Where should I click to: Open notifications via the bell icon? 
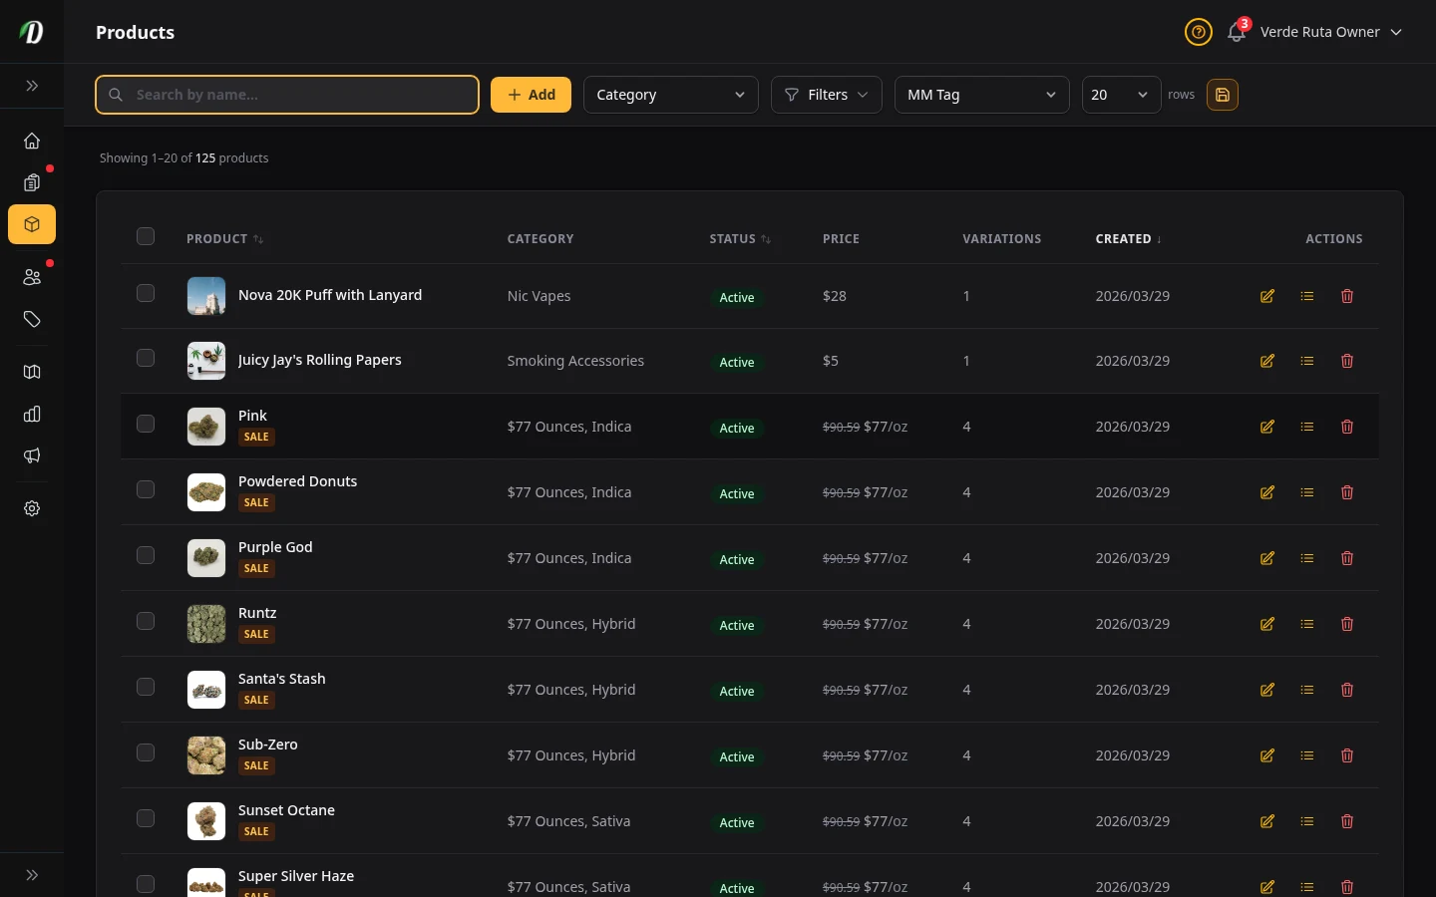[x=1236, y=32]
